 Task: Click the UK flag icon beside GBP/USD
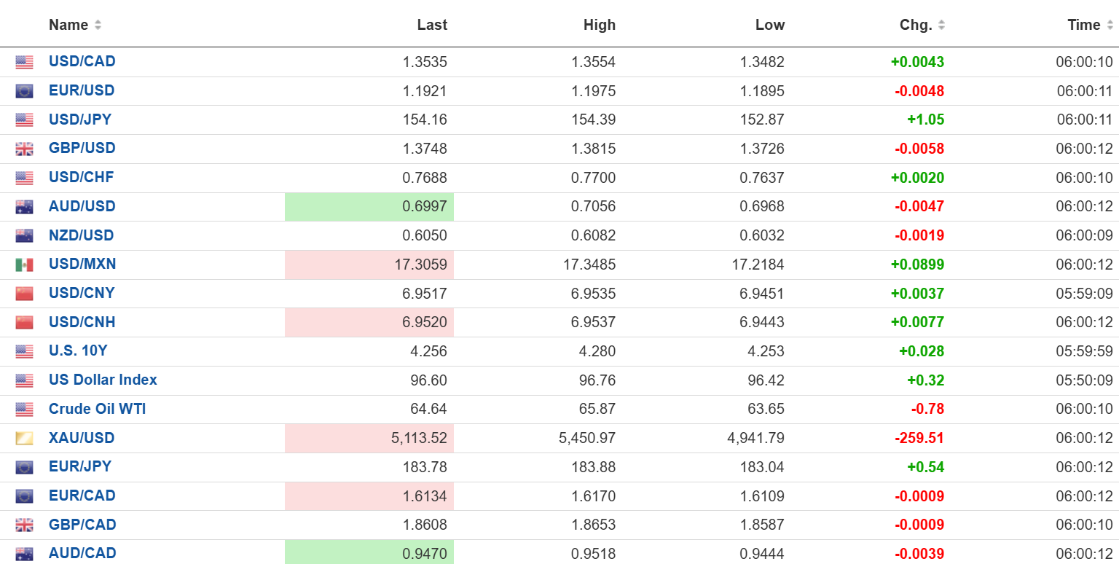tap(24, 149)
